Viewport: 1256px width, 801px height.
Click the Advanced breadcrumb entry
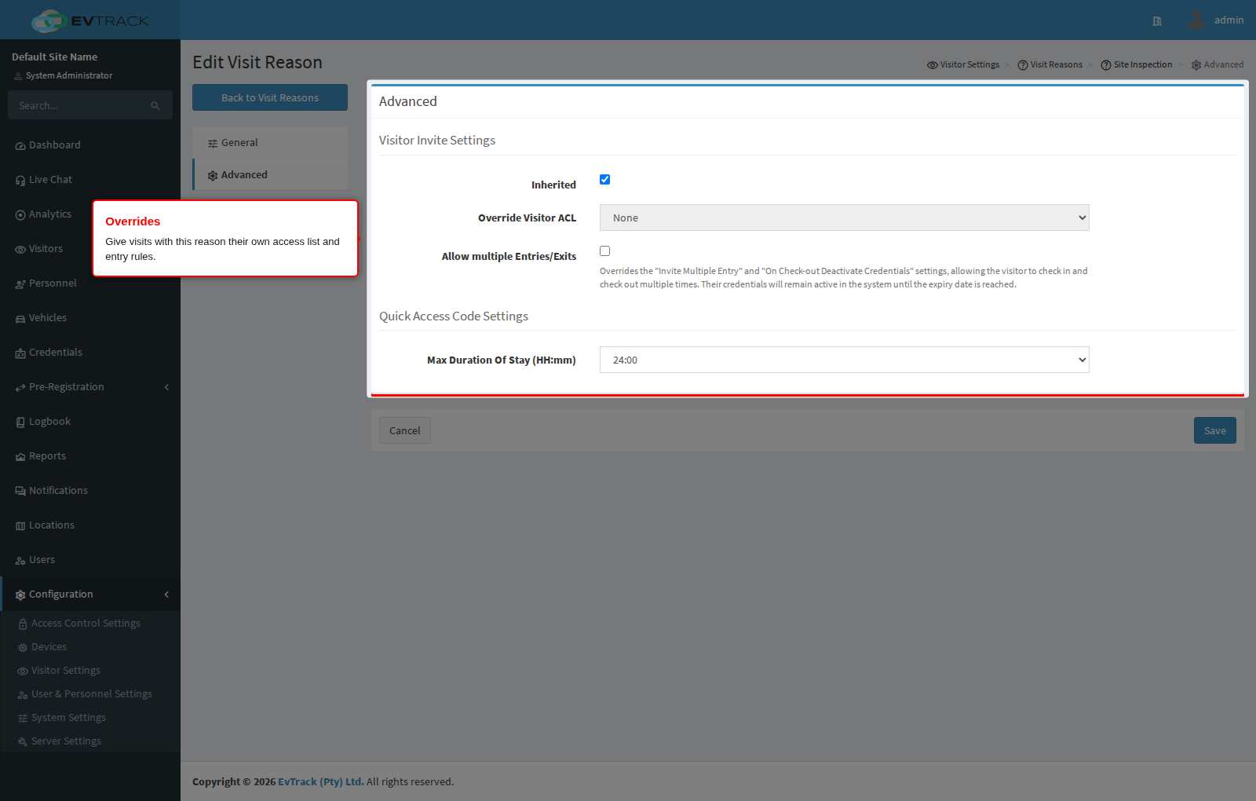click(1218, 64)
